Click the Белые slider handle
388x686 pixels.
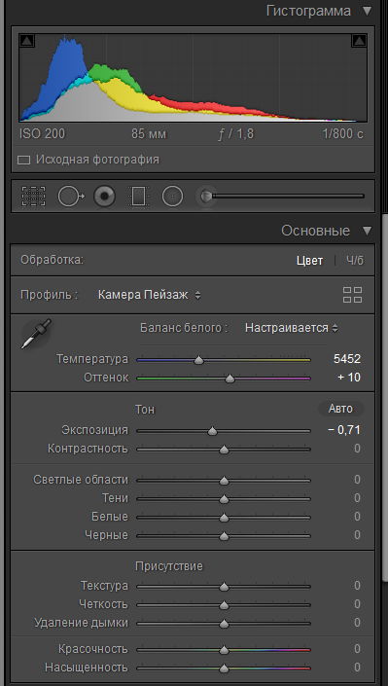[x=224, y=518]
